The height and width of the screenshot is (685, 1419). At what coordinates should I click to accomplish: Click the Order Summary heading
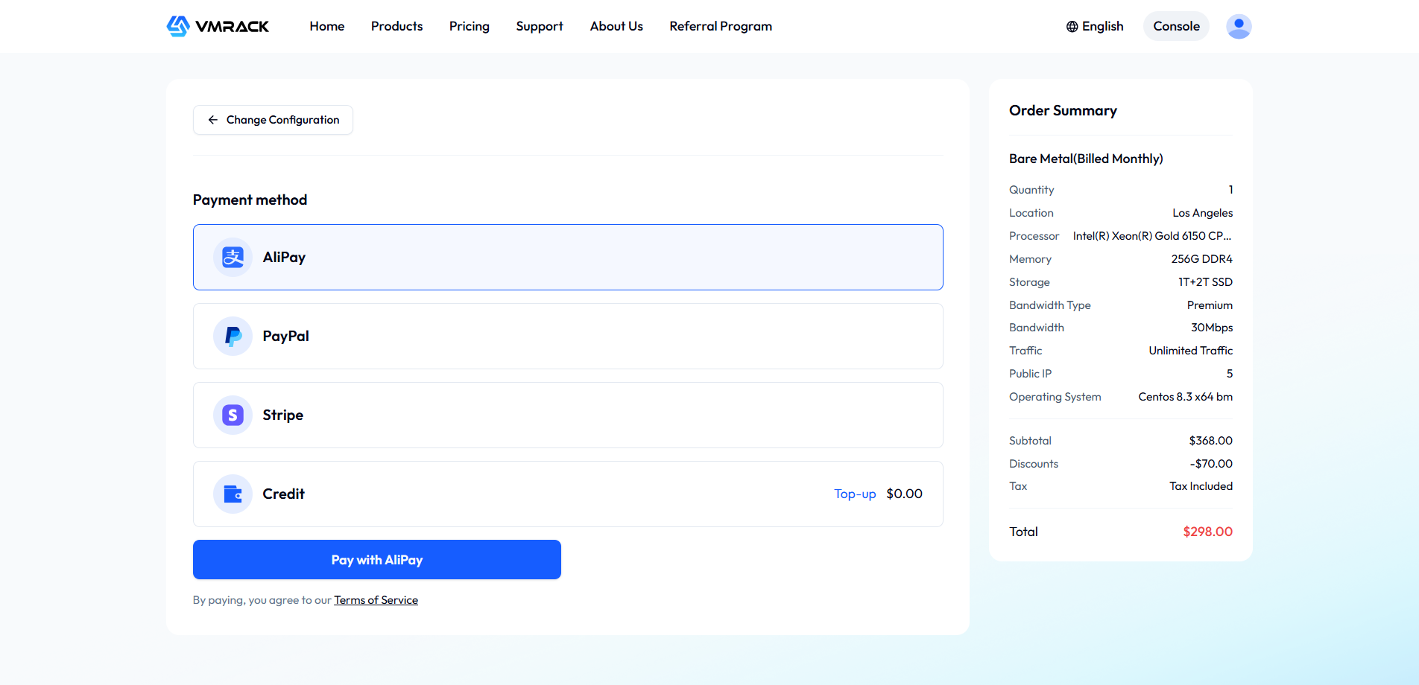click(1063, 111)
